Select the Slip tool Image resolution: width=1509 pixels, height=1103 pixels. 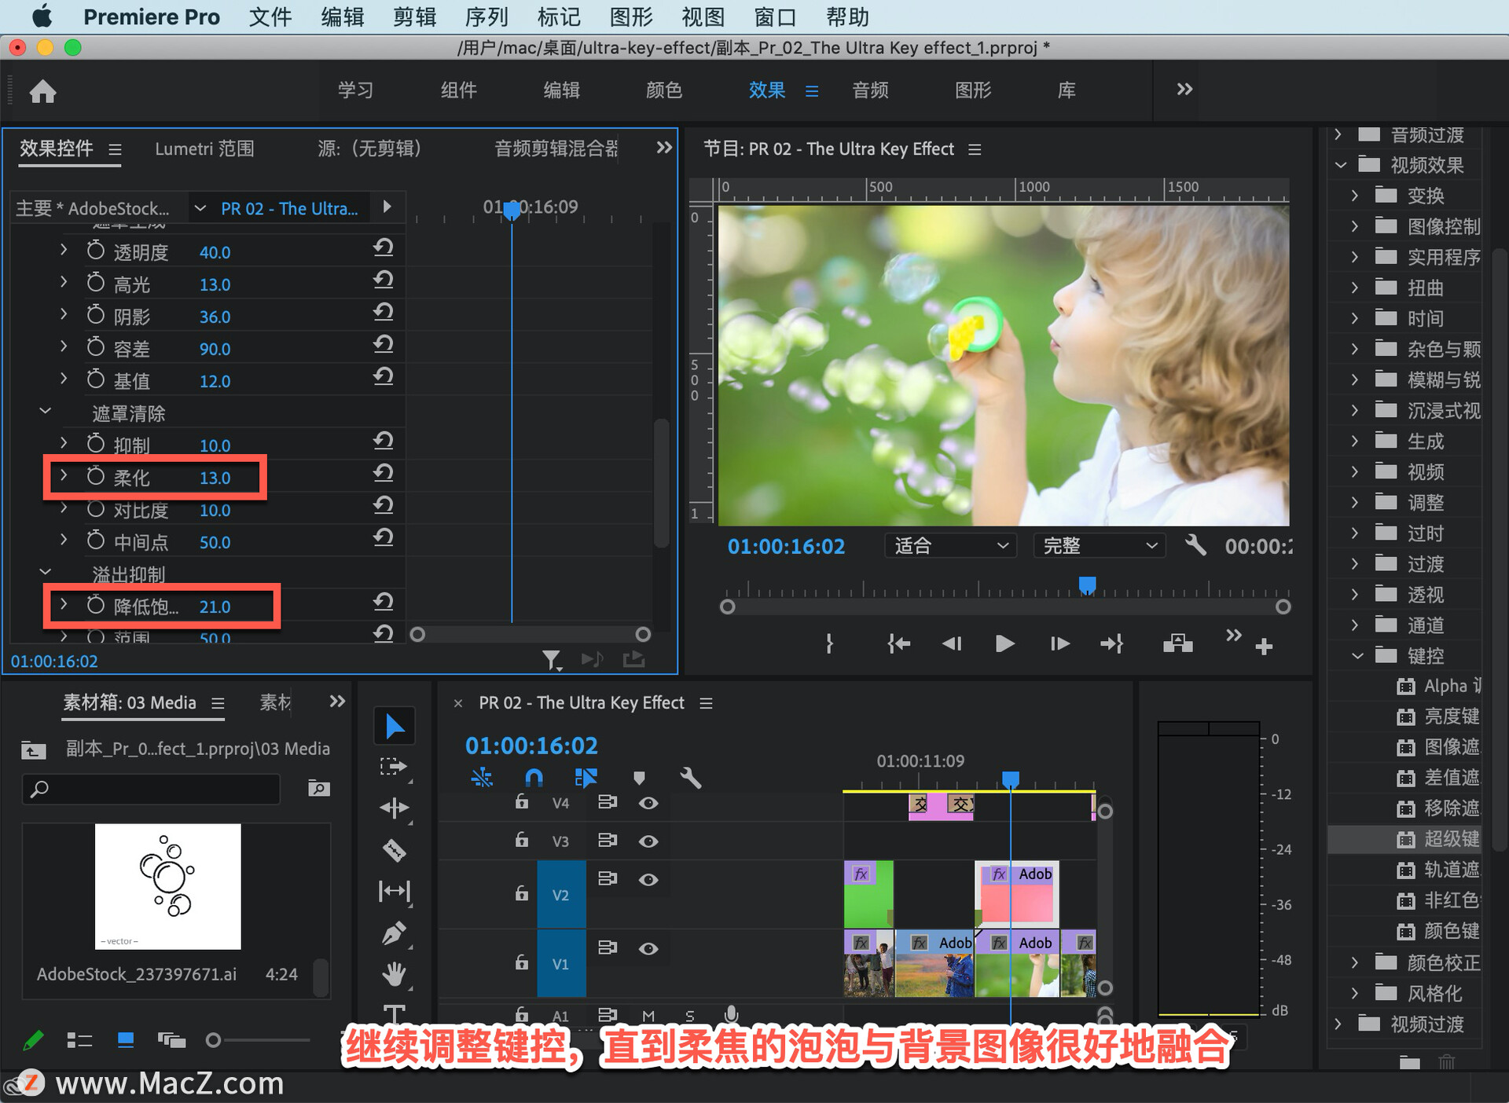click(x=394, y=891)
